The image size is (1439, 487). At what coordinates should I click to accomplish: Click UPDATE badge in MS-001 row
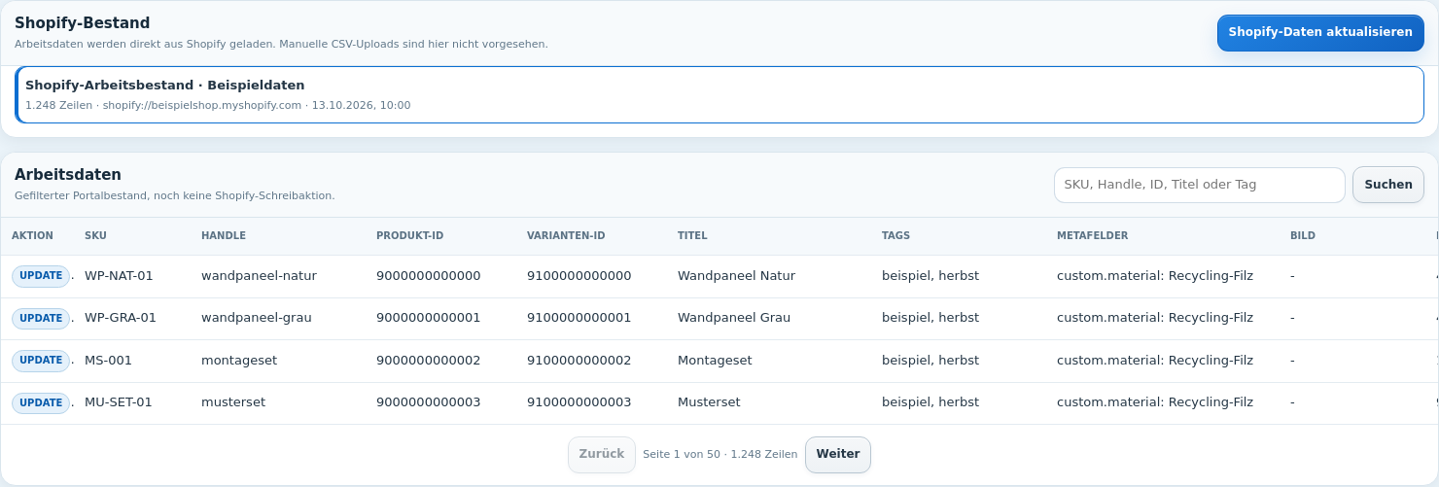pos(41,361)
